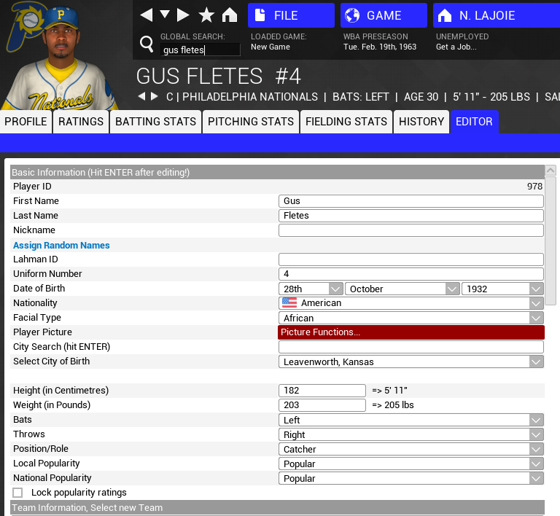Image resolution: width=560 pixels, height=516 pixels.
Task: Expand the birth month dropdown showing October
Action: [402, 289]
